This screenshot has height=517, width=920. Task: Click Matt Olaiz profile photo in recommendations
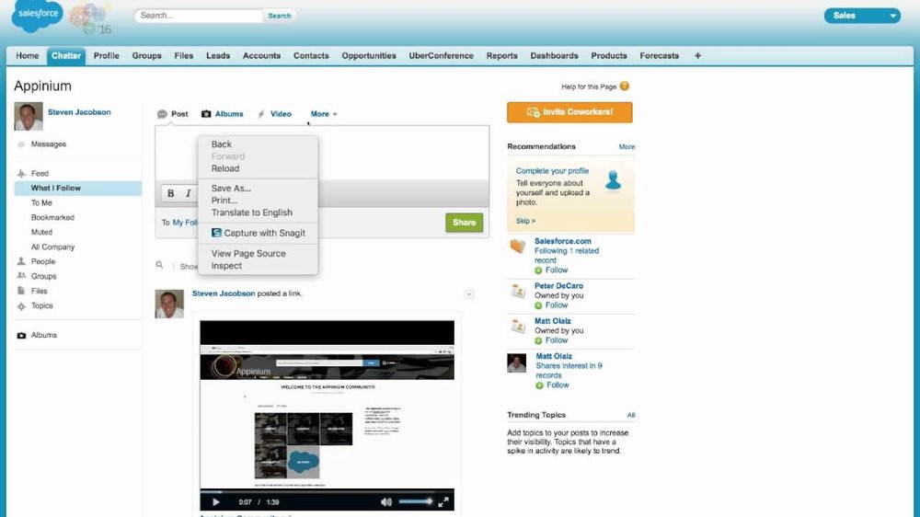[516, 362]
